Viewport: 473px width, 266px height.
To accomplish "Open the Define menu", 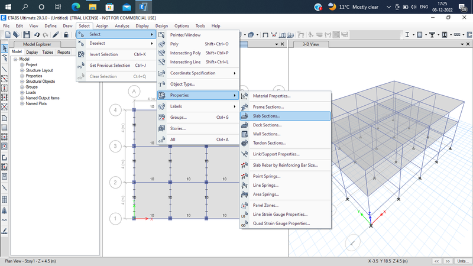I will coord(50,26).
